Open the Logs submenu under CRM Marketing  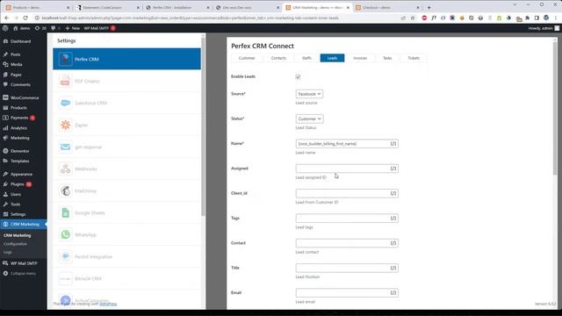coord(8,252)
